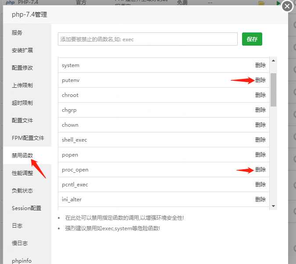This screenshot has width=296, height=264.
Task: Switch to 安装扩展 tab
Action: point(22,50)
